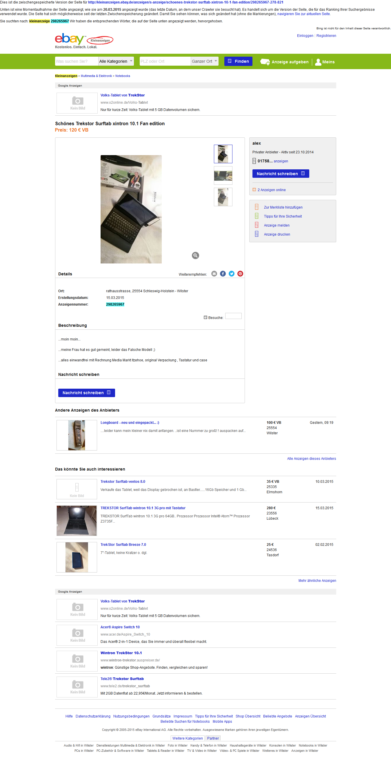Click Nachricht schreiben in seller box
391x757 pixels.
[x=281, y=174]
